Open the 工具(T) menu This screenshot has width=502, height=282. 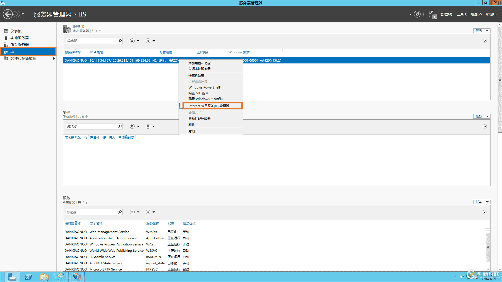tap(462, 14)
